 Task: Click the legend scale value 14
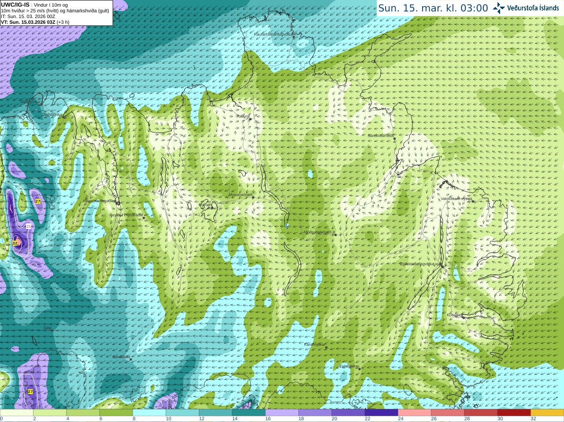tap(235, 419)
